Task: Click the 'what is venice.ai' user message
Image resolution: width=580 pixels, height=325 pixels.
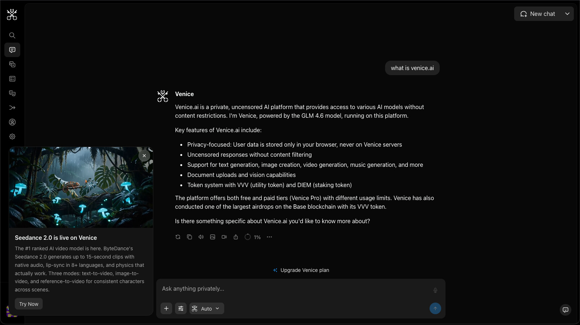Action: [412, 68]
